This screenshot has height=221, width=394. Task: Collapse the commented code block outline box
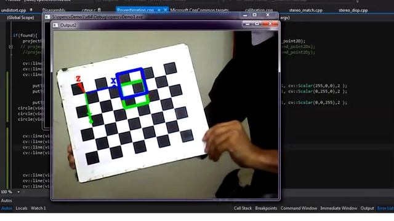pos(10,47)
